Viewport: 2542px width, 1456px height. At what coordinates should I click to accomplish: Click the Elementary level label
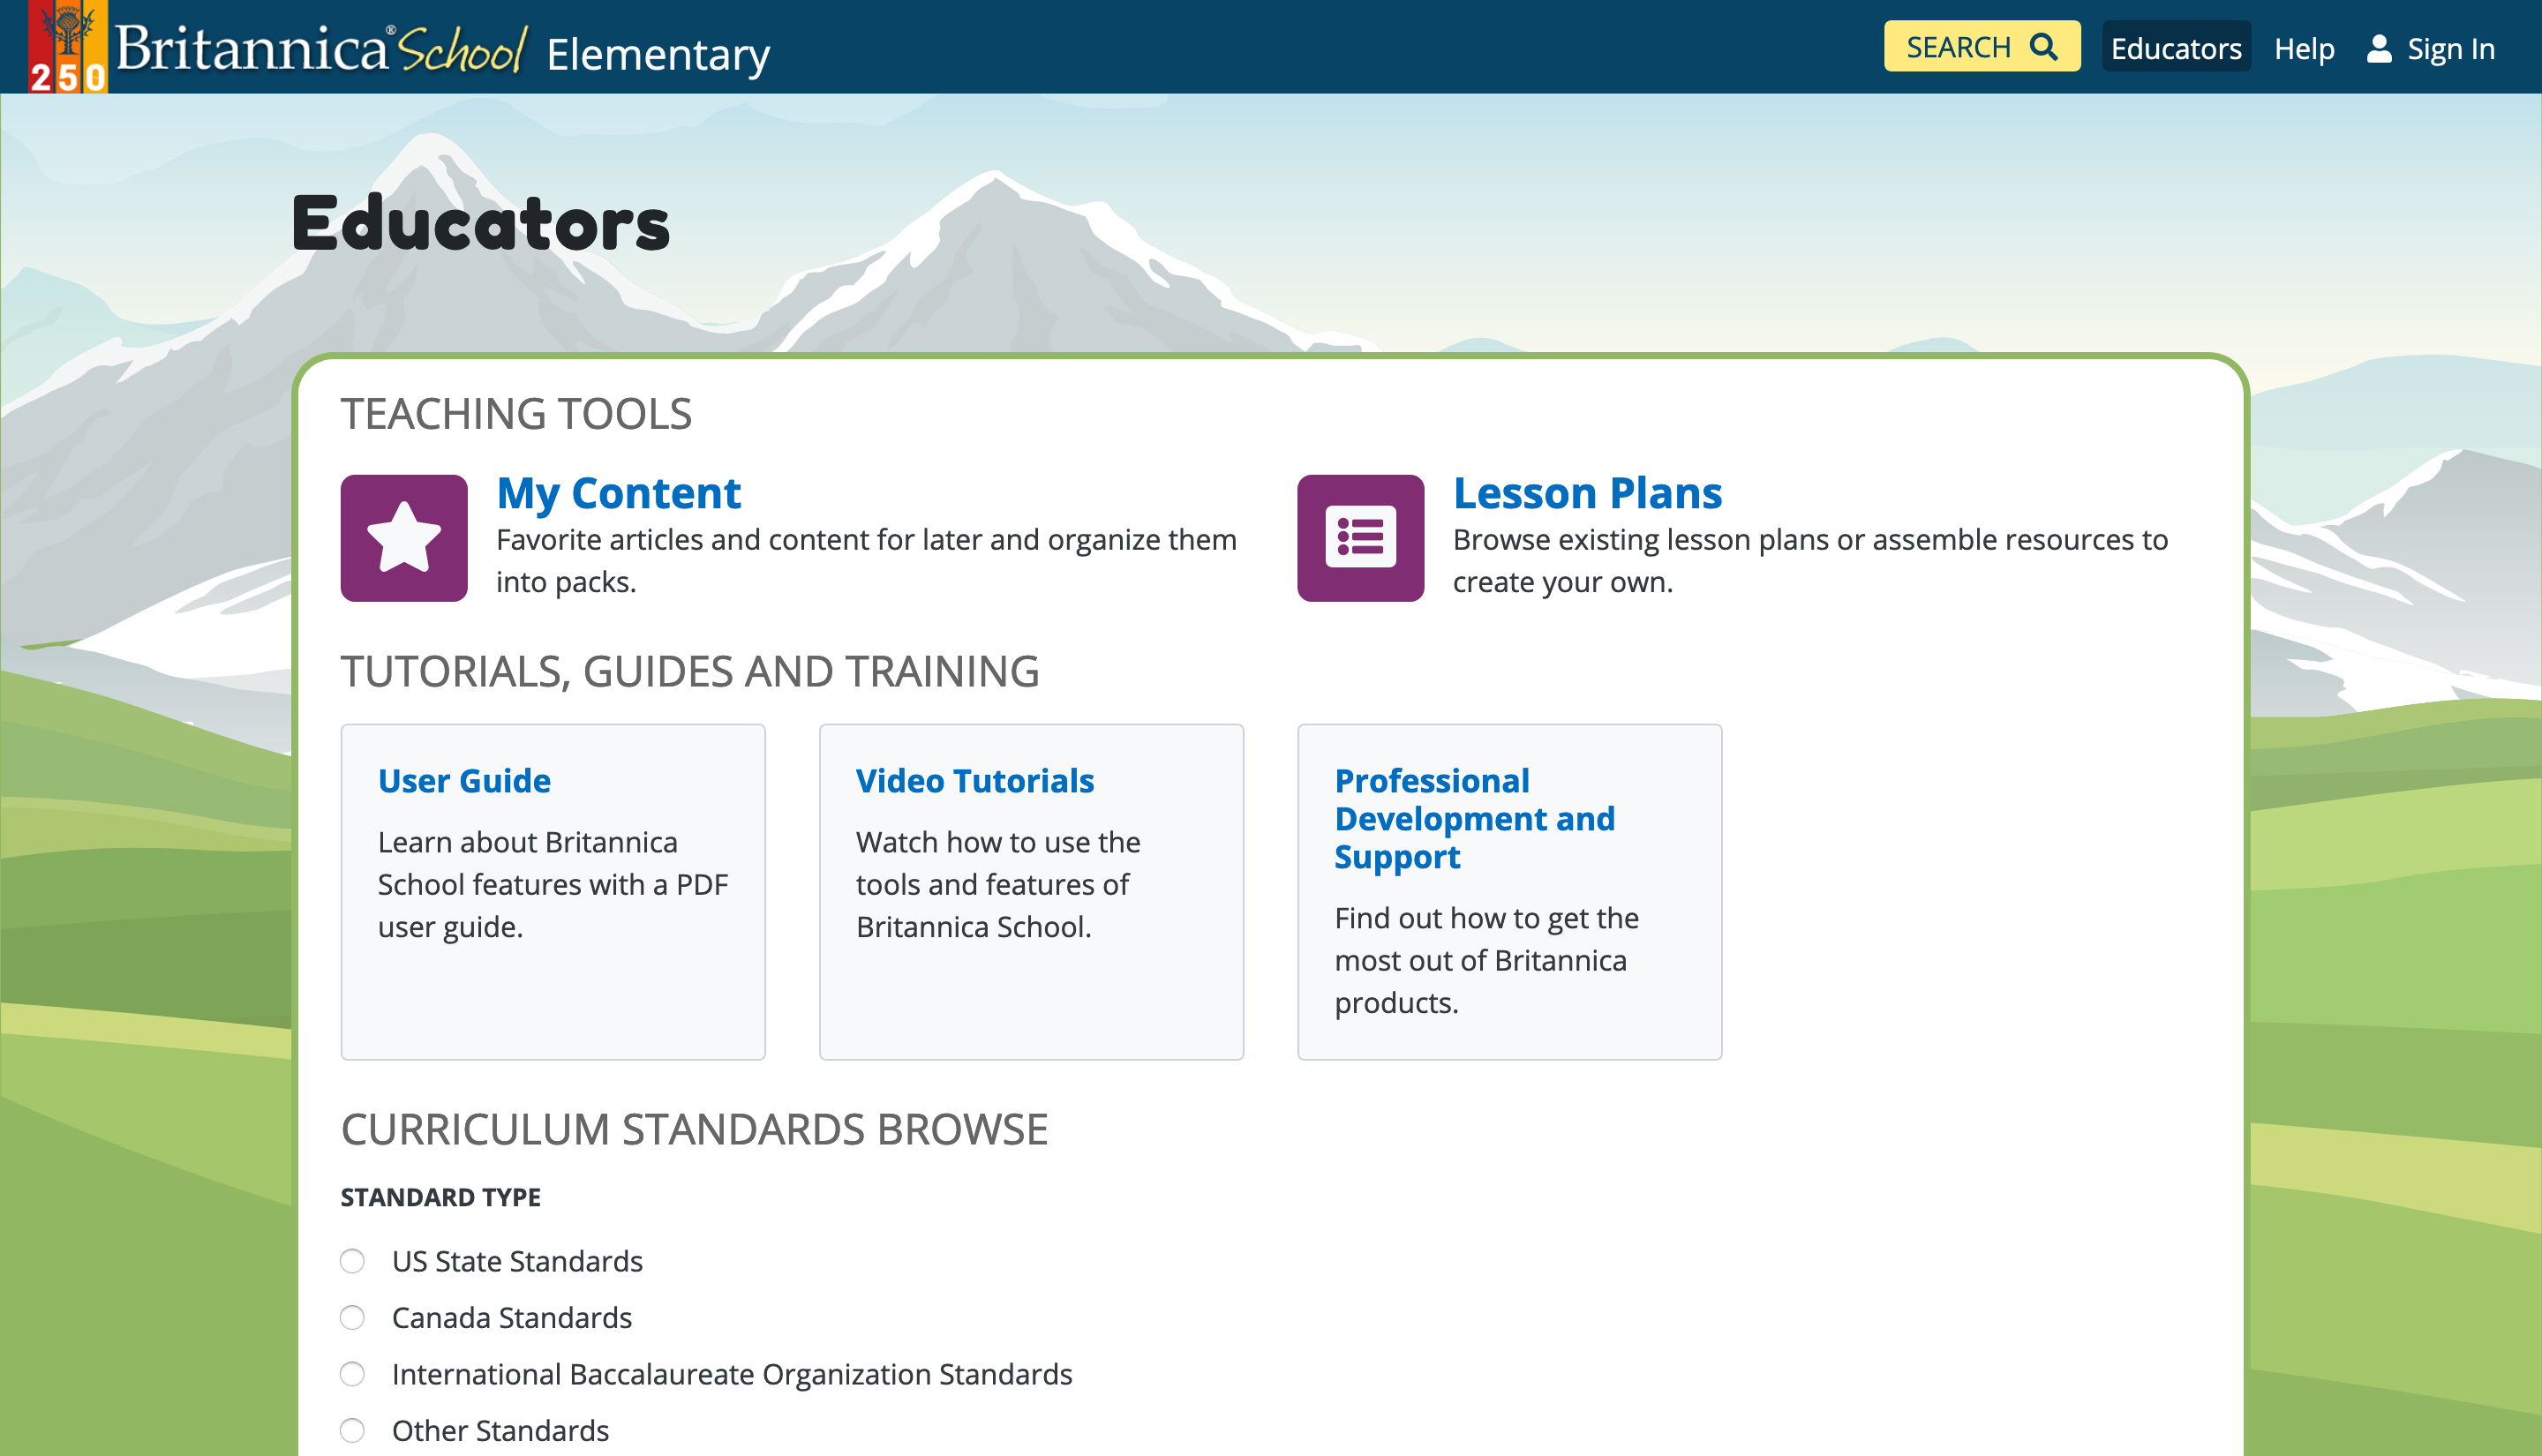pos(658,54)
